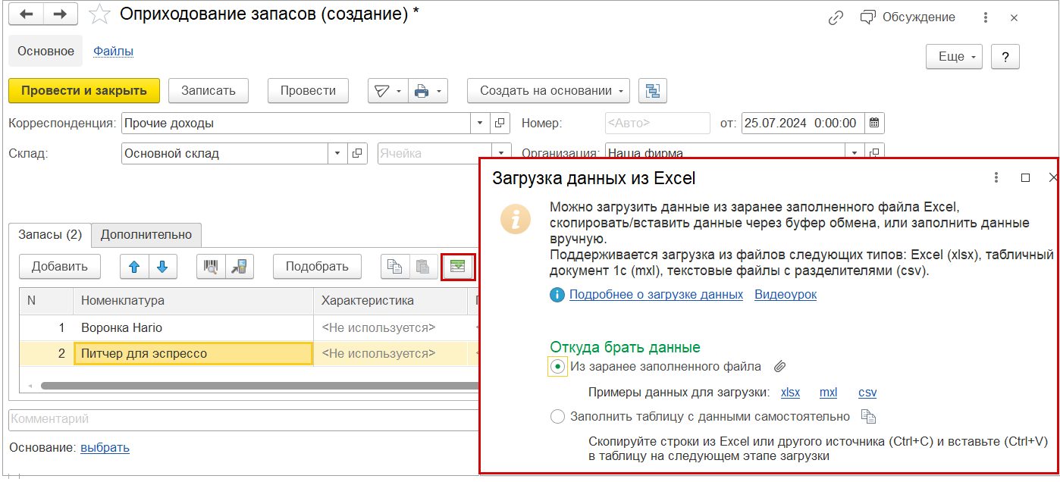Click the paperclip attach file icon
1060x482 pixels.
click(x=779, y=367)
